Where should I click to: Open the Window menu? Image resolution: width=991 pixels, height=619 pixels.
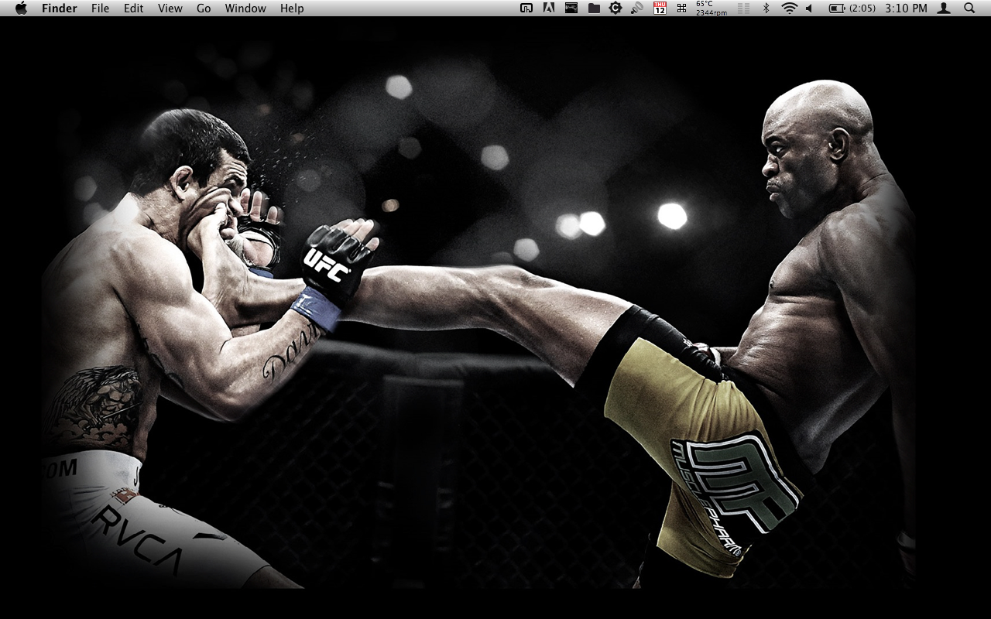pos(245,9)
